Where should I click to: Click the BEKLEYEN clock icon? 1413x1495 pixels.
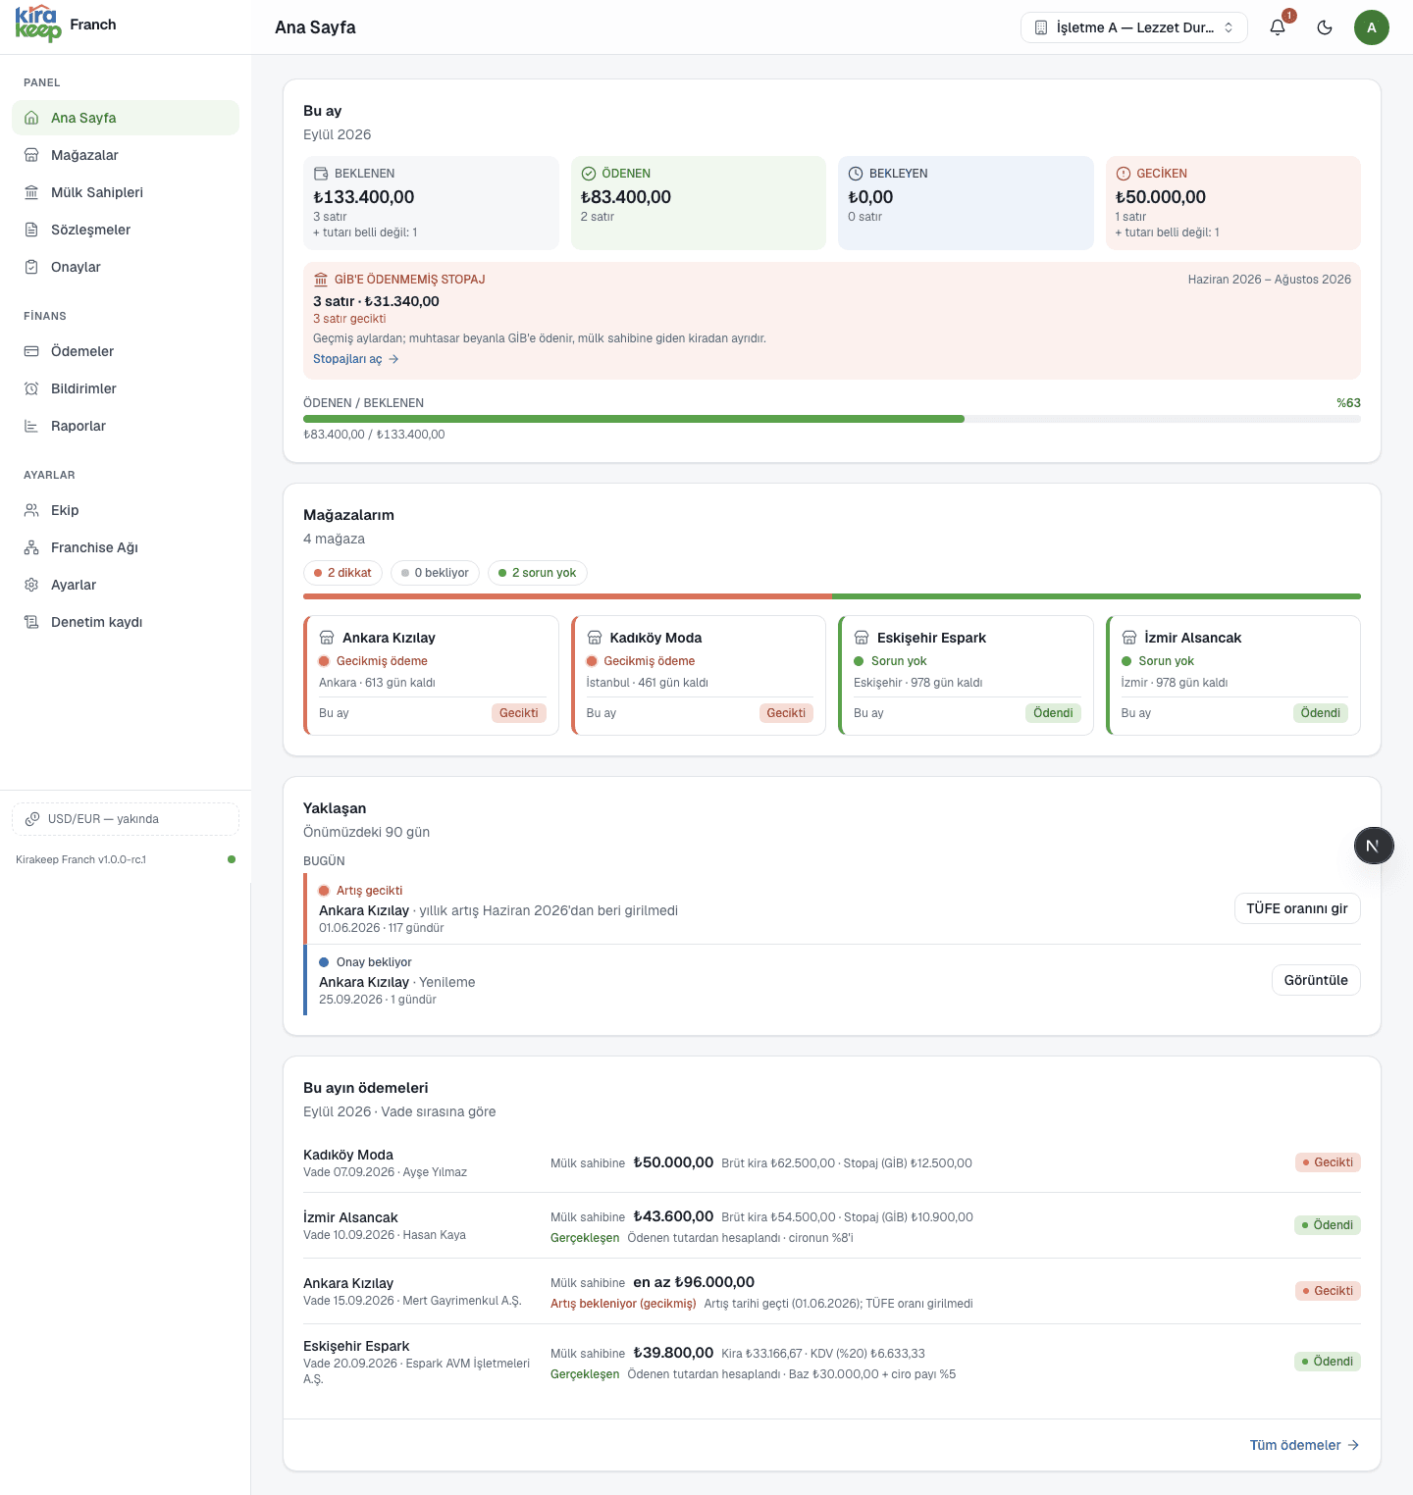coord(856,174)
